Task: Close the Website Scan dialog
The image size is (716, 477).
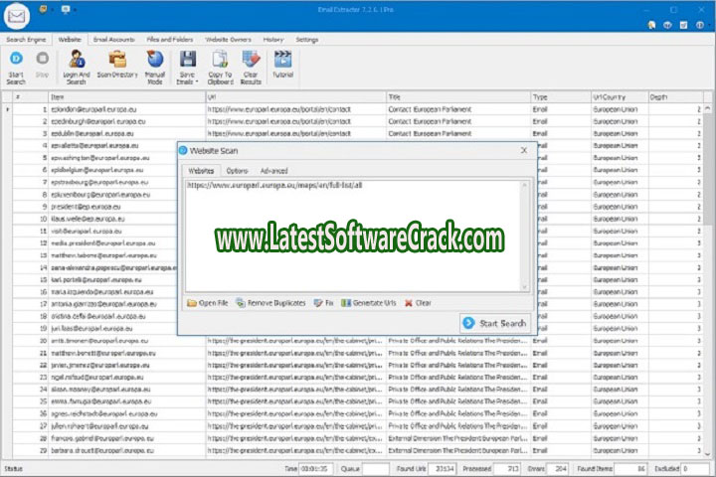Action: click(x=524, y=150)
